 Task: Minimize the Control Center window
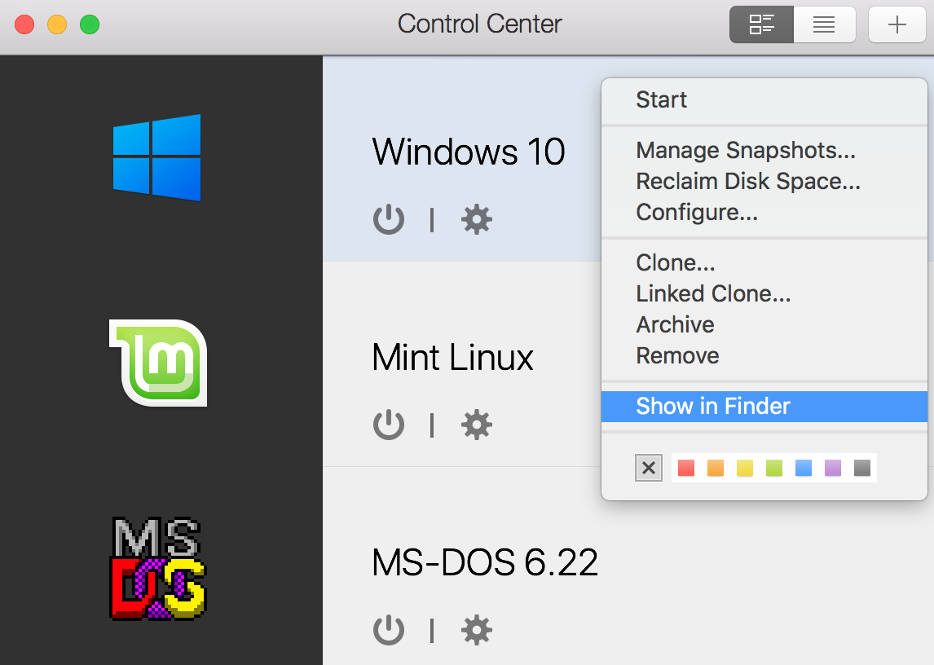(x=57, y=24)
